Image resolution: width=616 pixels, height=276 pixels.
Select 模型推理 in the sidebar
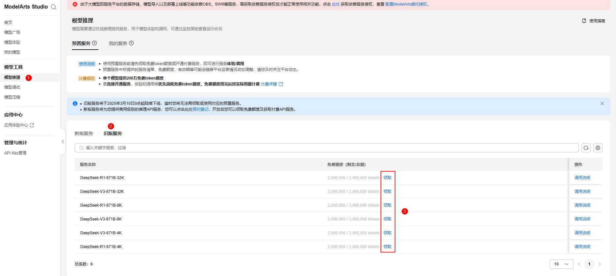(x=12, y=78)
